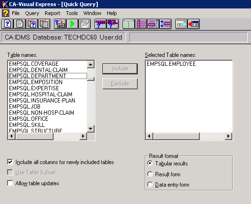Click the New Report document icon
Screen dimensions: 251x204
point(20,24)
